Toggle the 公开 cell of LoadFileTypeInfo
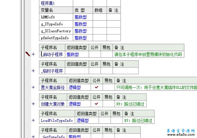The height and width of the screenshot is (138, 197). [x=105, y=121]
